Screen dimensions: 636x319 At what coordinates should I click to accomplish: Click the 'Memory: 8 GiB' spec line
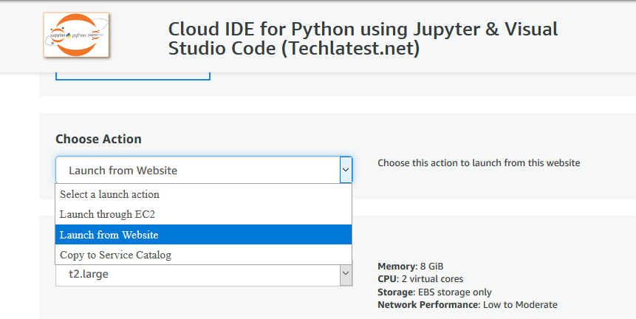(x=411, y=267)
